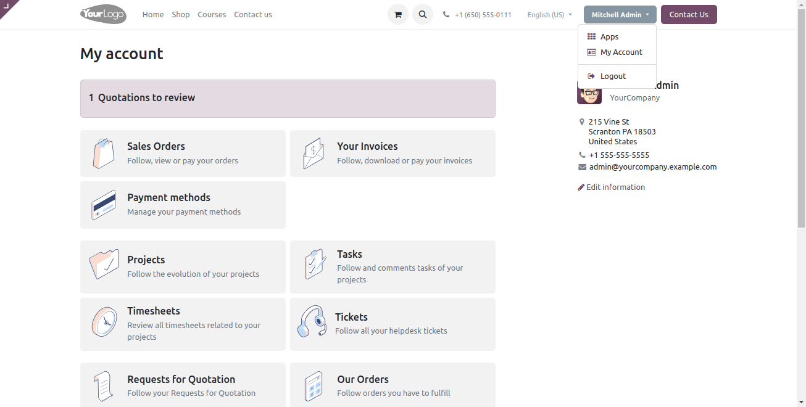Image resolution: width=806 pixels, height=407 pixels.
Task: Click the 215 Vine St address line
Action: [609, 122]
